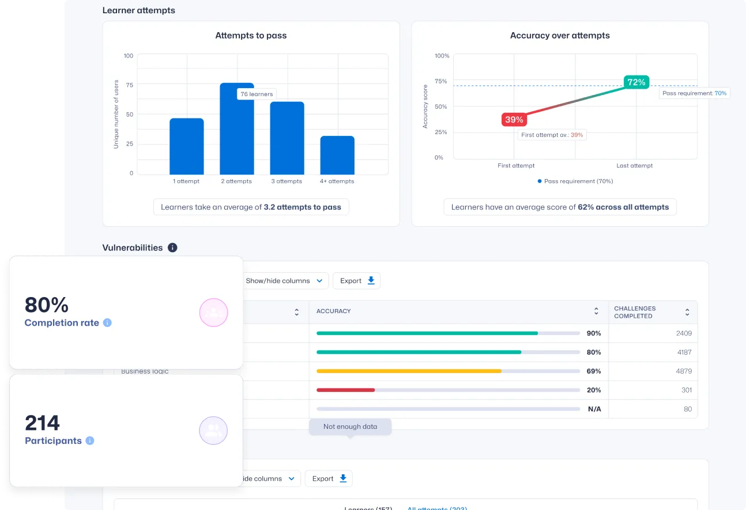Click the Export download icon in vulnerabilities table
This screenshot has width=746, height=510.
tap(372, 280)
